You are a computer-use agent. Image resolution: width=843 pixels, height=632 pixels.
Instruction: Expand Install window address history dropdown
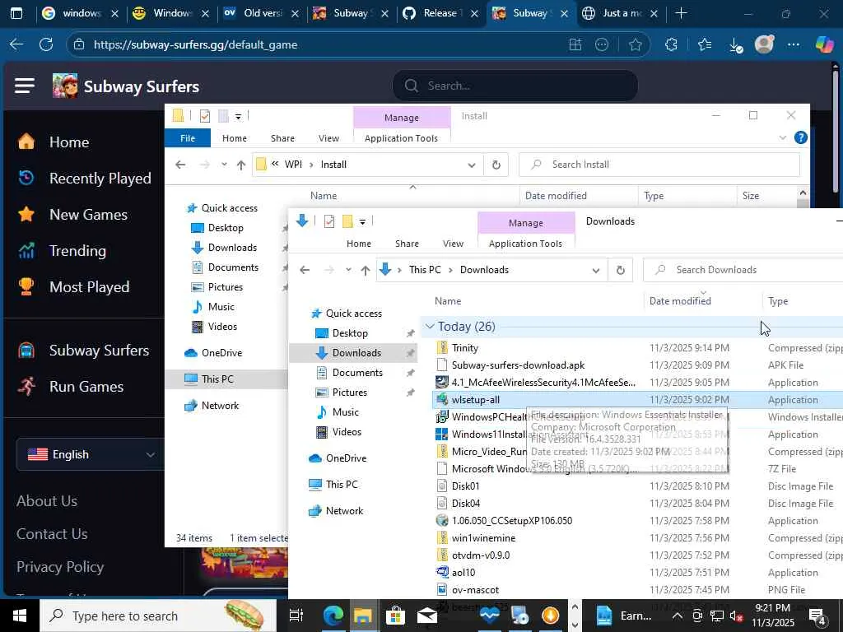click(472, 165)
